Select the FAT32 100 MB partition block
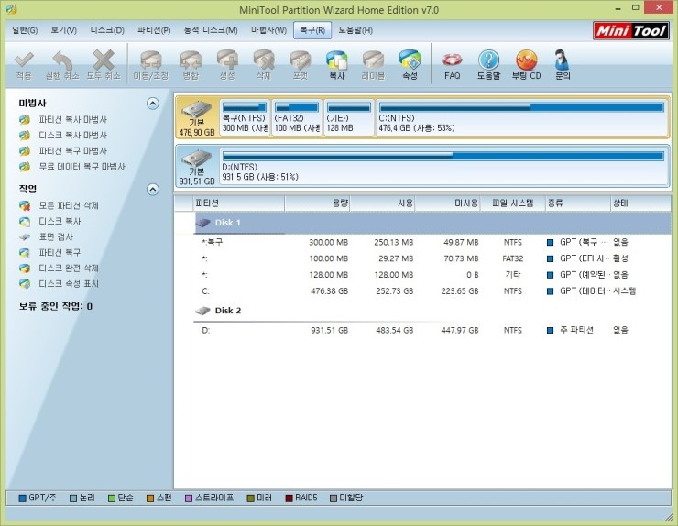 click(297, 117)
